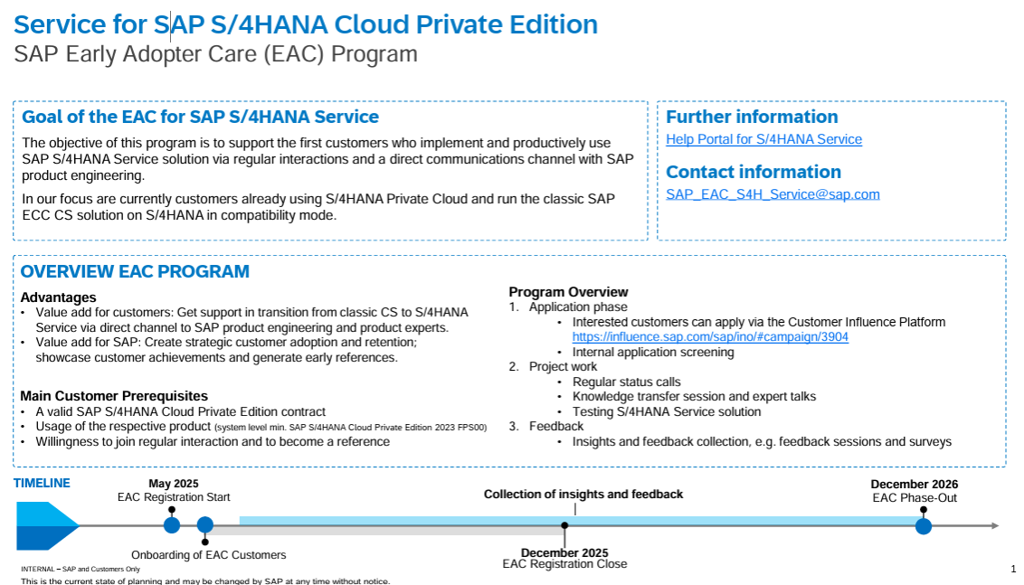Select the 'EAC Registration Close' label

coord(564,564)
